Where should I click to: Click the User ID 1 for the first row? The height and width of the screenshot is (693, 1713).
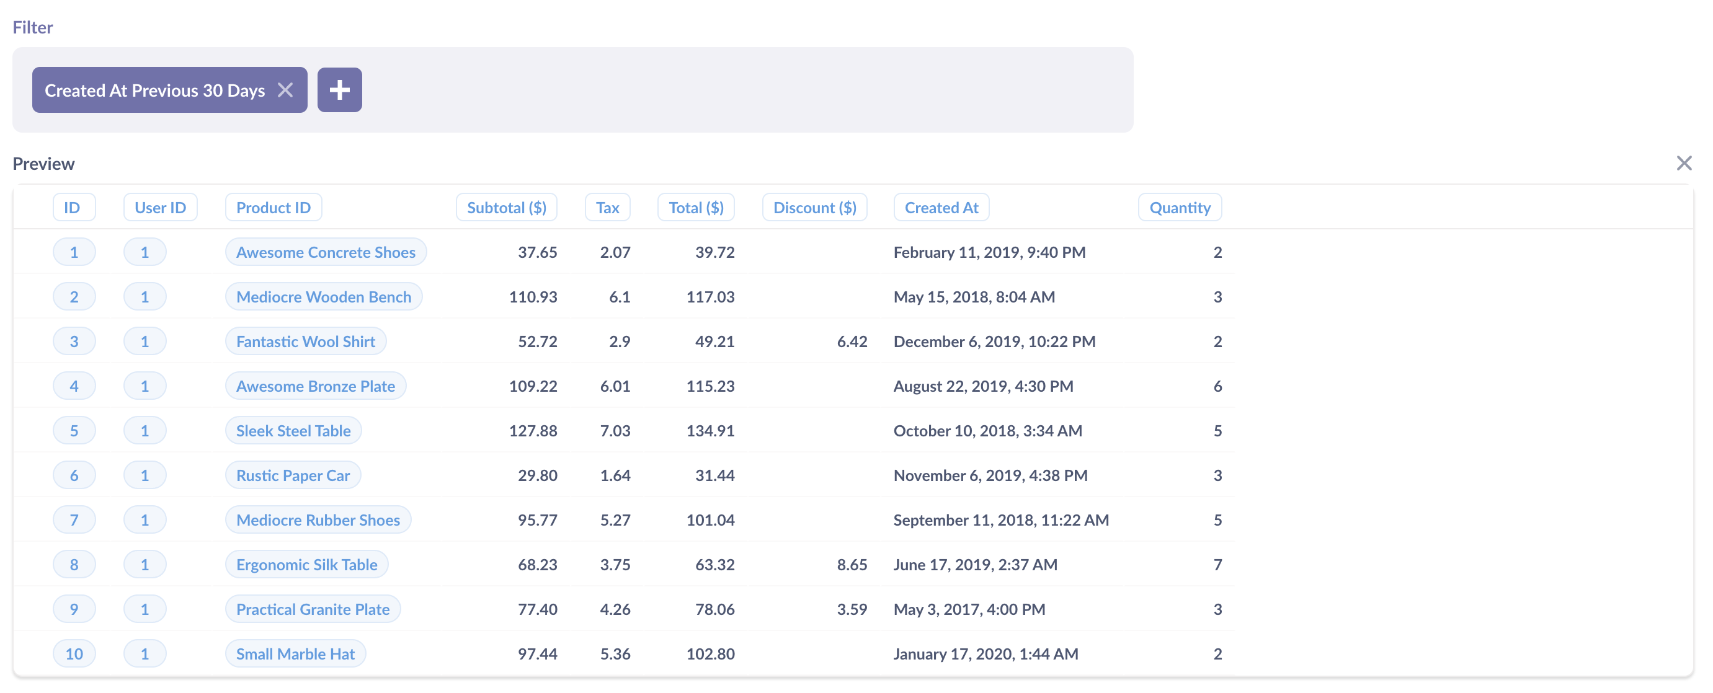click(145, 252)
